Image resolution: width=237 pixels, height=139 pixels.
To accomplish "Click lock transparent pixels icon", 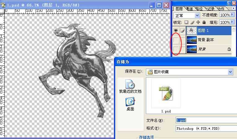I will point(186,23).
